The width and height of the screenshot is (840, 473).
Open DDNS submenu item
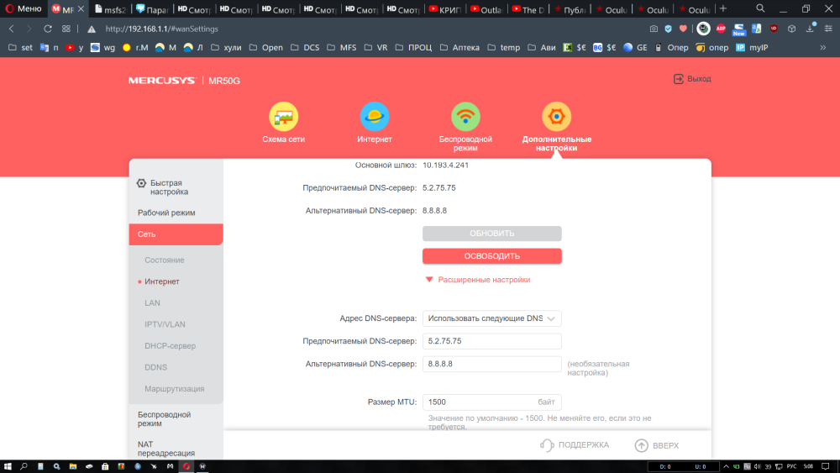pyautogui.click(x=156, y=367)
